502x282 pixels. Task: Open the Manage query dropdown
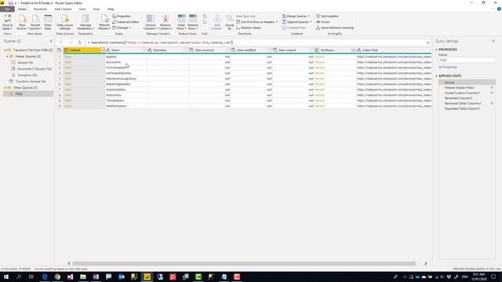(x=122, y=28)
